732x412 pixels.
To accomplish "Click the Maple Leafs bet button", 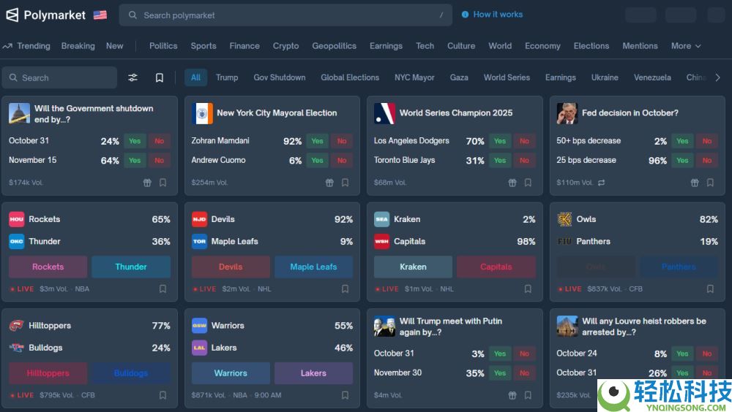I will 313,267.
